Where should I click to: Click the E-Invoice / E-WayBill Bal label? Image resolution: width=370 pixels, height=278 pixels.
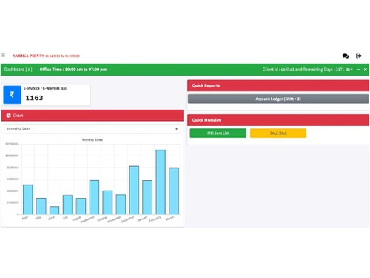(45, 88)
